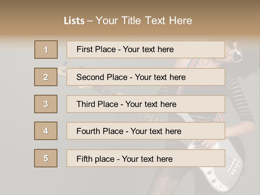Click the number 3 box
The width and height of the screenshot is (260, 195).
[x=46, y=104]
